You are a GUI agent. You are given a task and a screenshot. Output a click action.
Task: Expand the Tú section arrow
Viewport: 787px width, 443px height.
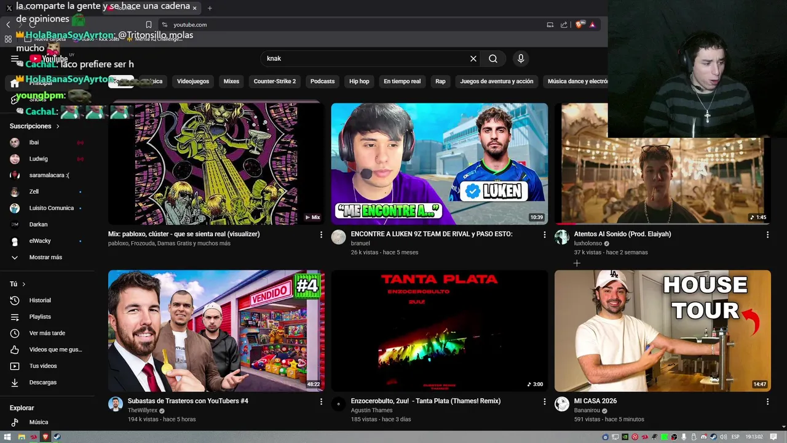(24, 284)
